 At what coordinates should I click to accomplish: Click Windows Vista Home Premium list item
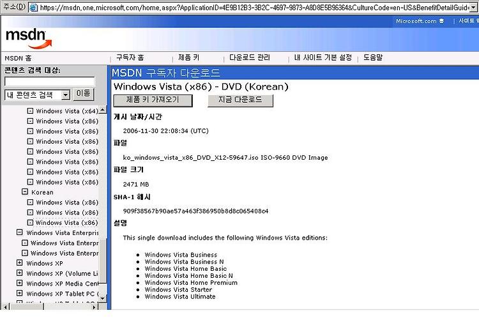[191, 283]
